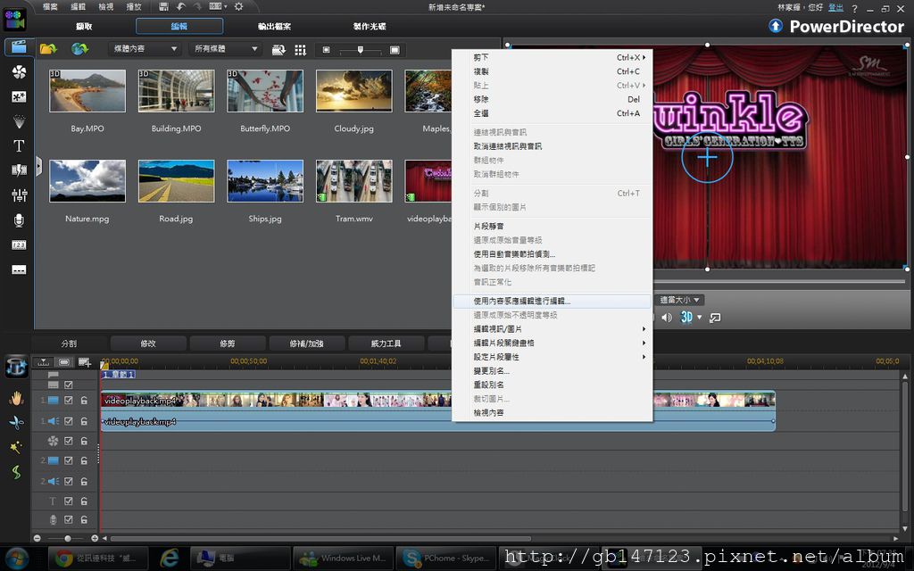Click the Magic Style wand icon
This screenshot has height=571, width=914.
tap(16, 447)
